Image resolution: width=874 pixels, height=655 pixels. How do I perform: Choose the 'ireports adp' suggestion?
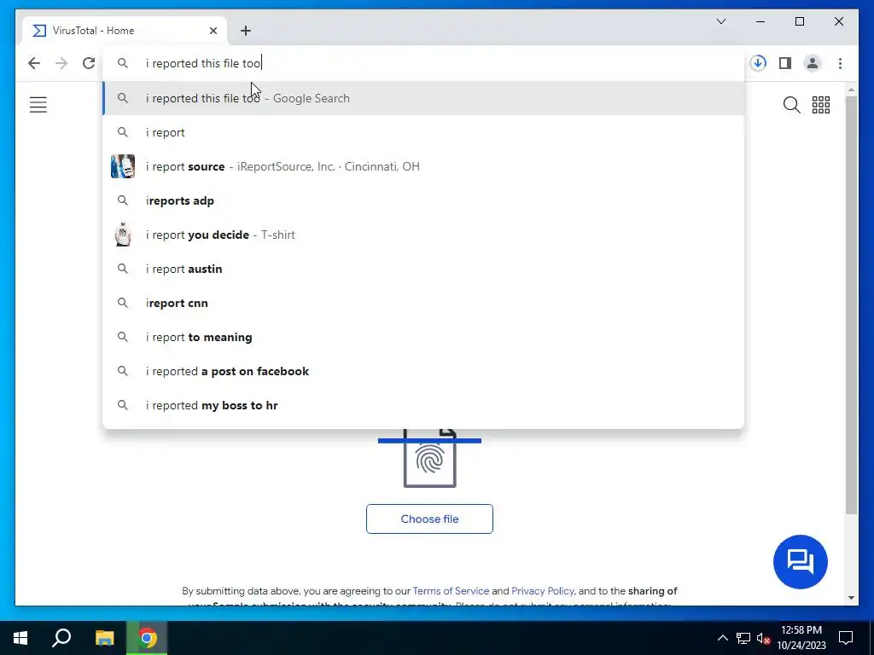[x=423, y=200]
